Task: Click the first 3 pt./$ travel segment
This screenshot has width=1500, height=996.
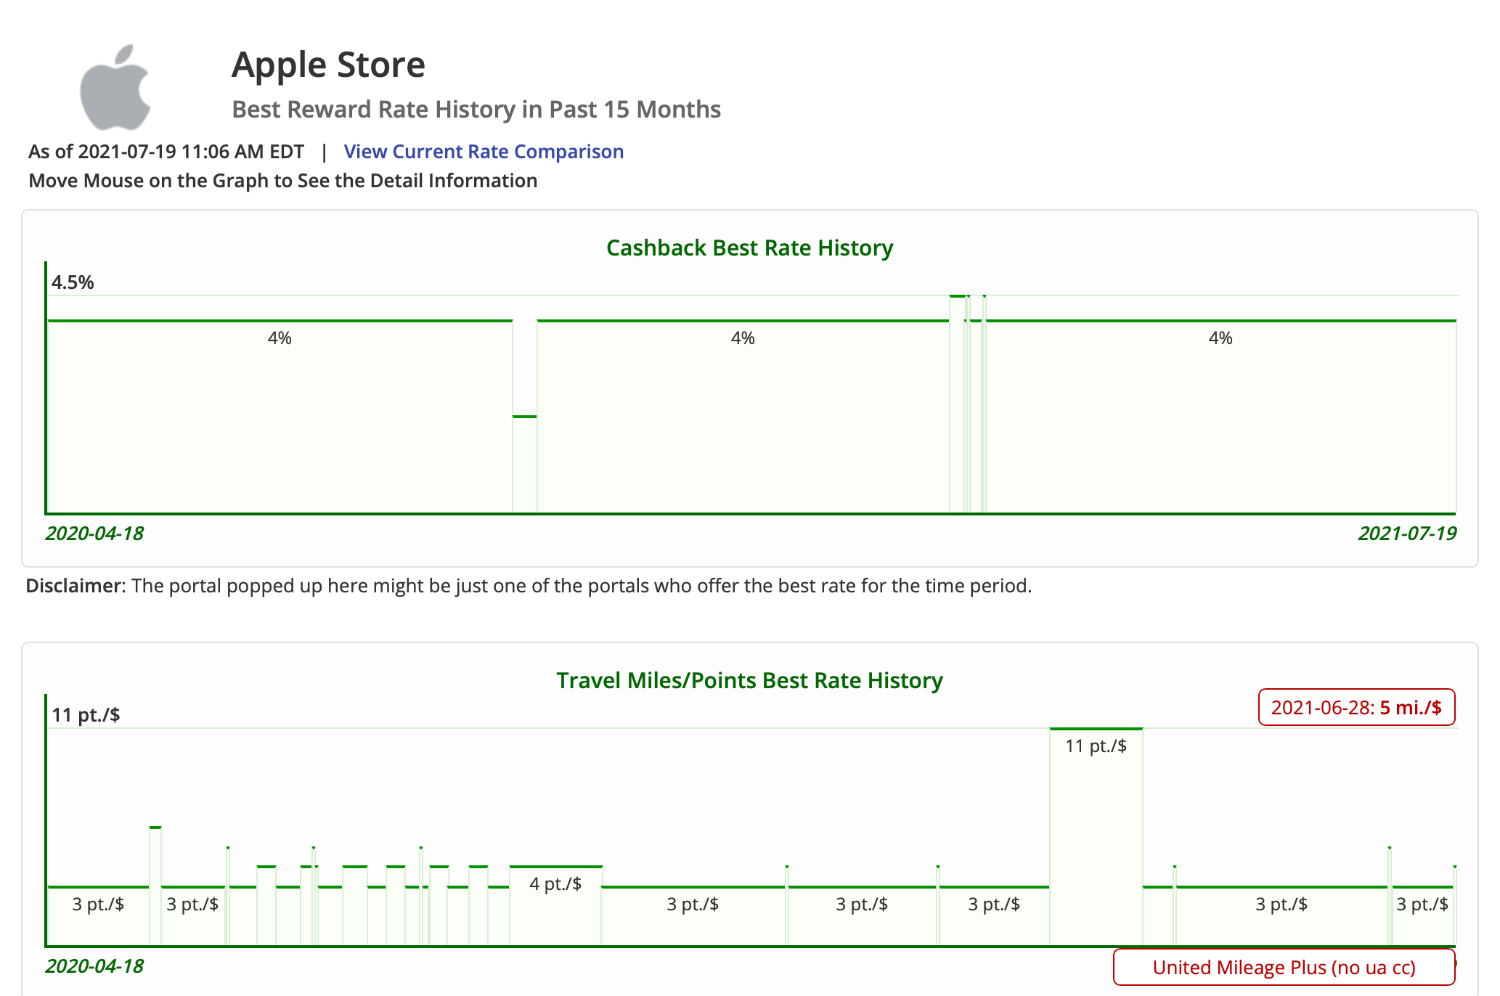Action: coord(98,915)
